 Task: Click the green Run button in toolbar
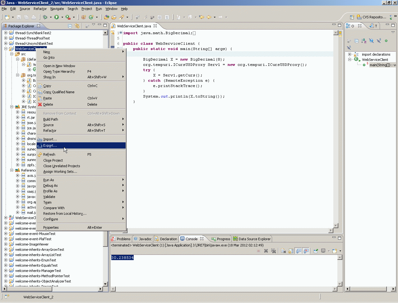[57, 17]
